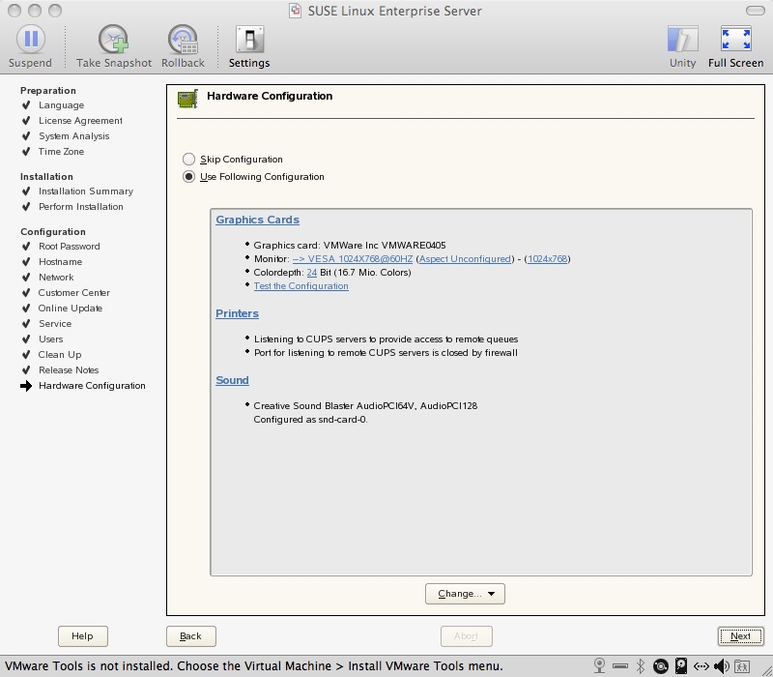Click the Bluetooth status icon
Viewport: 773px width, 677px height.
[x=641, y=665]
